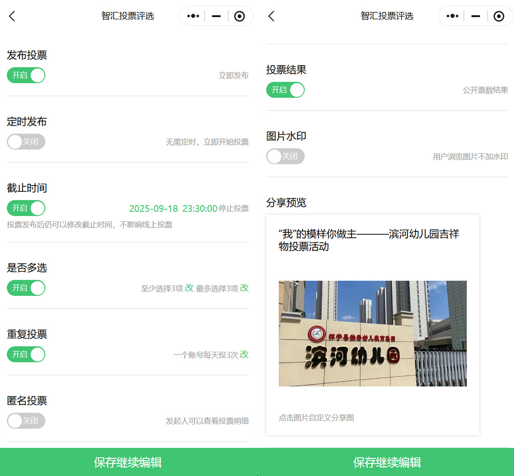Click the circle close icon in the left panel
Viewport: 514px width, 476px height.
(240, 16)
